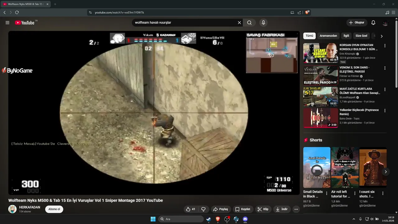This screenshot has width=398, height=224.
Task: Select the Tümü filter chip
Action: click(309, 36)
